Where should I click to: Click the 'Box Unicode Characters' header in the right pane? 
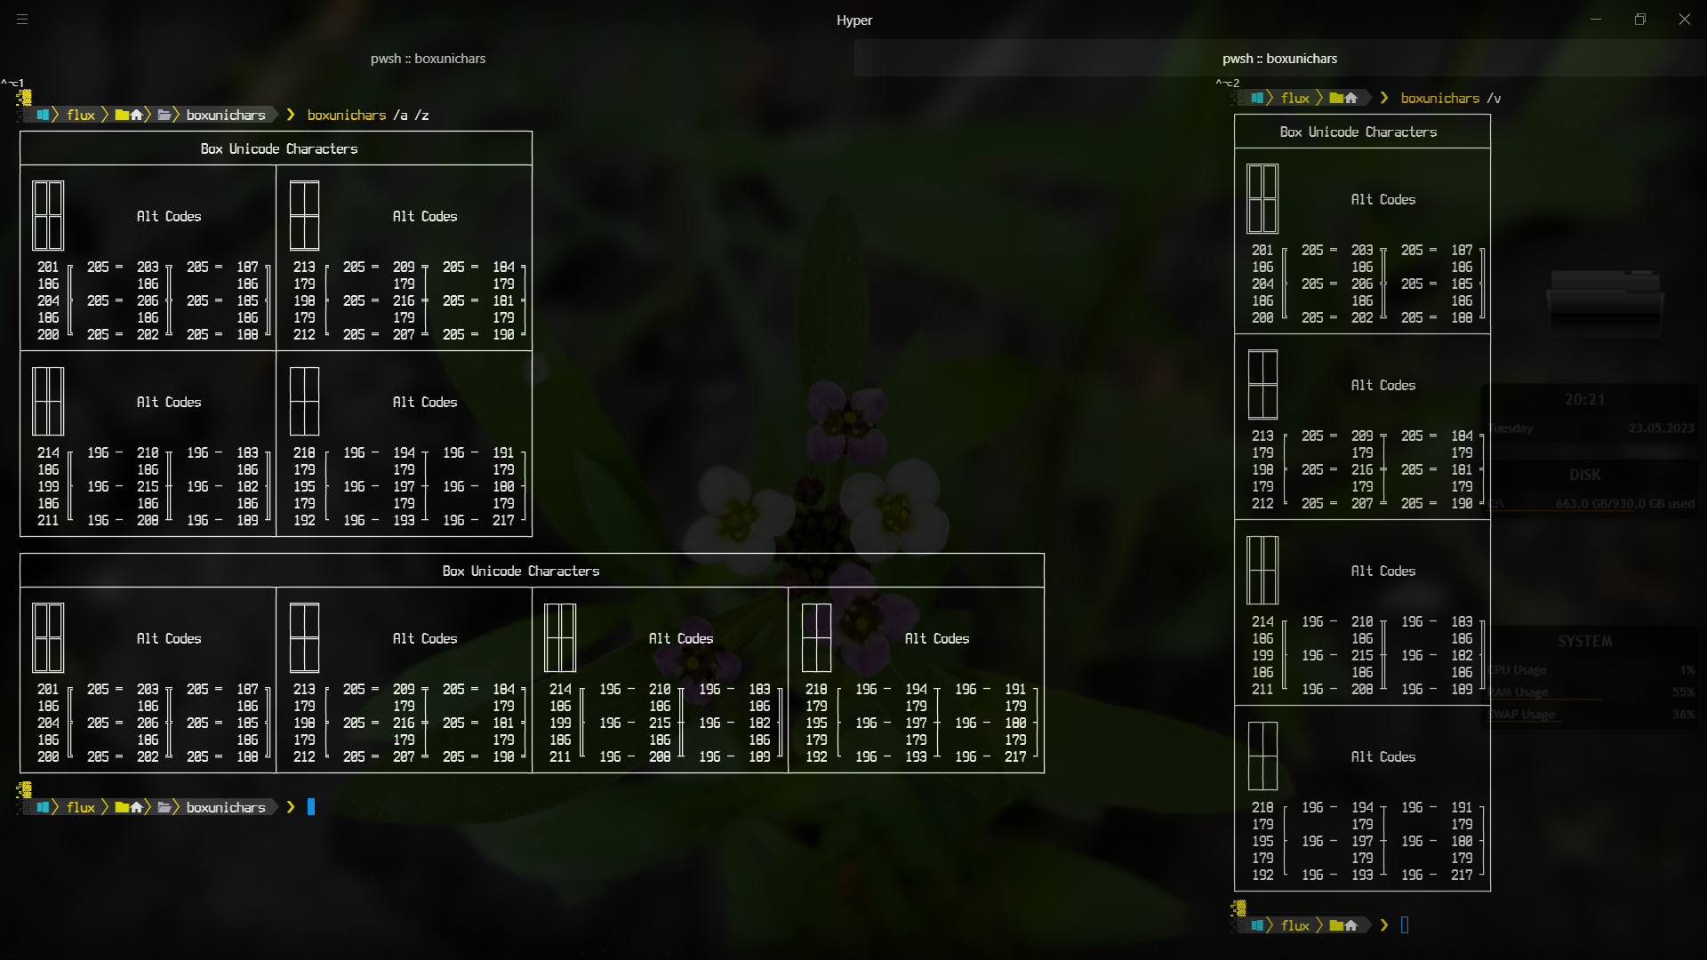coord(1358,132)
